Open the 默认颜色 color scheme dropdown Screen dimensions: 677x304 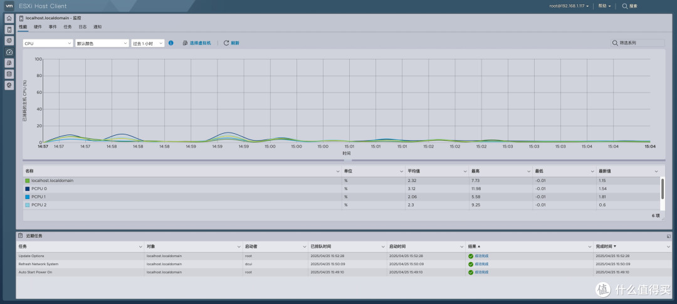pos(102,44)
